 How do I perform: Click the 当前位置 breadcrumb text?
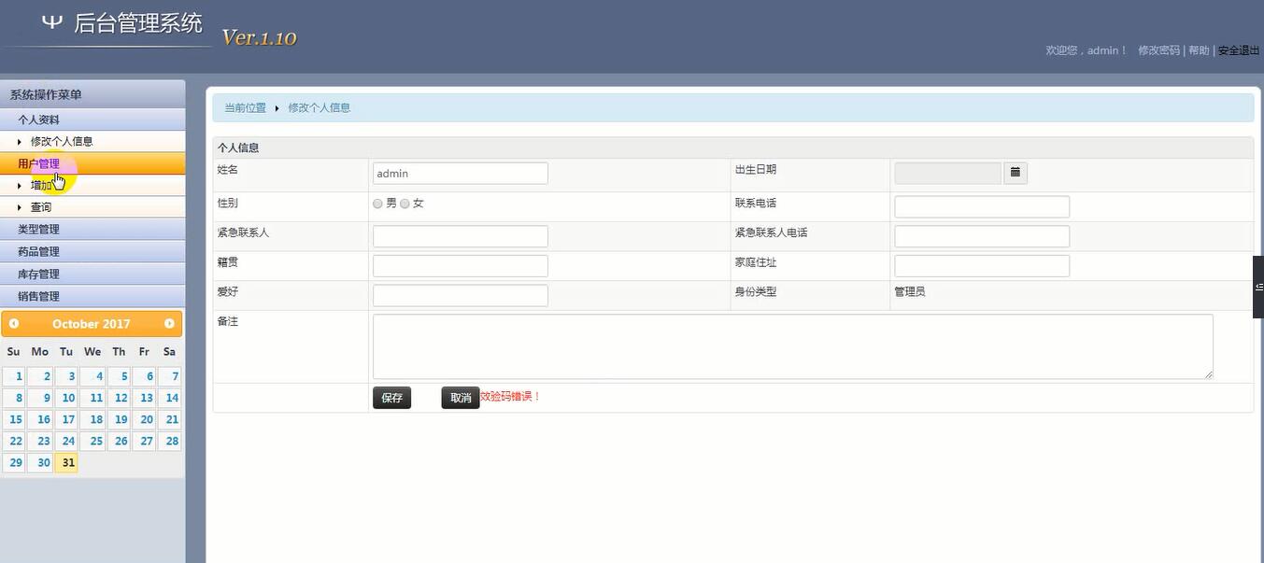point(245,108)
